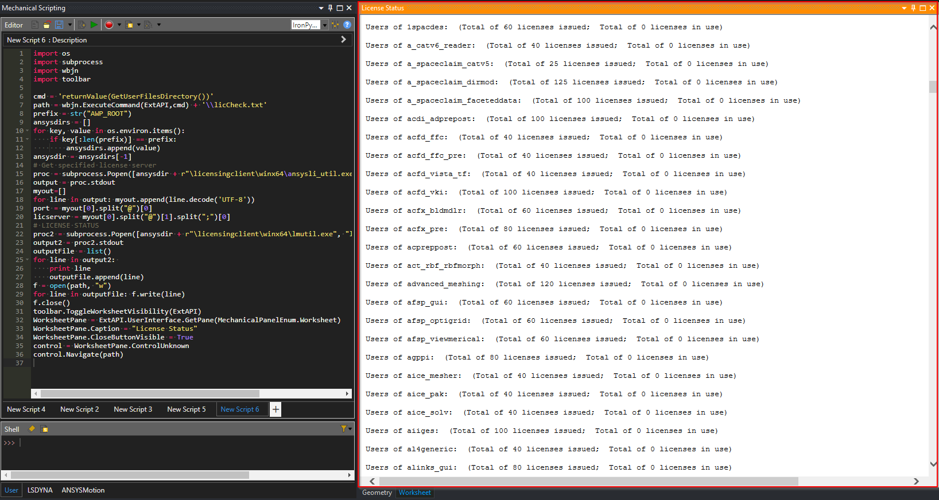Open shell snippets icon
Image resolution: width=939 pixels, height=500 pixels.
[x=45, y=429]
